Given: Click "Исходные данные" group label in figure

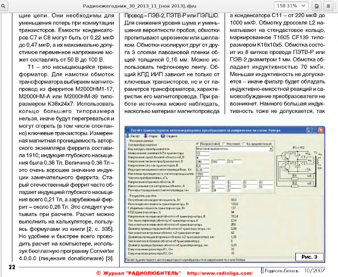Looking at the screenshot, I should coord(141,140).
